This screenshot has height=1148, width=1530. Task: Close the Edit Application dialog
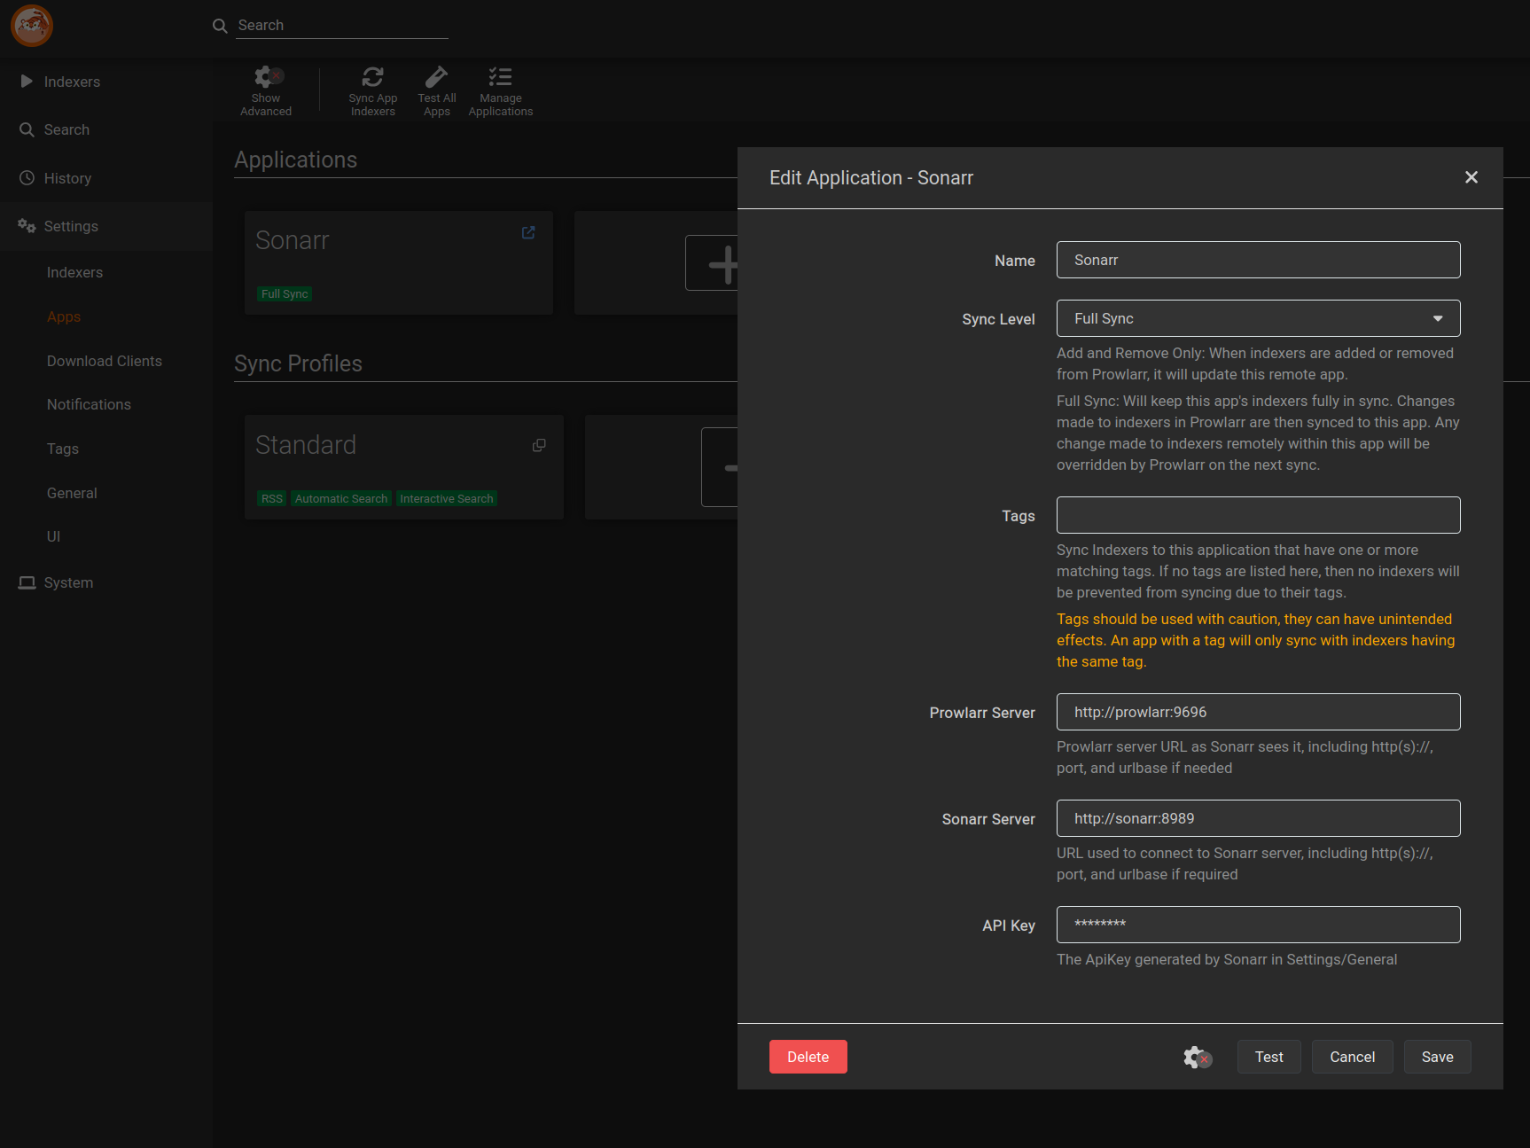pyautogui.click(x=1471, y=177)
